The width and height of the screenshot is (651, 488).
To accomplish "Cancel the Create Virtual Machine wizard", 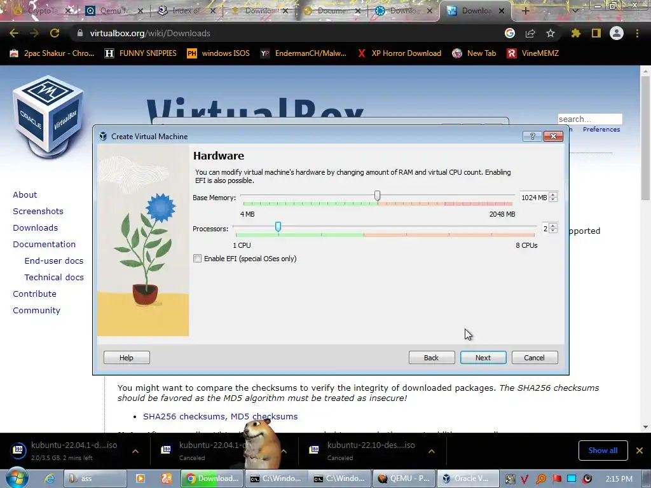I will (534, 357).
